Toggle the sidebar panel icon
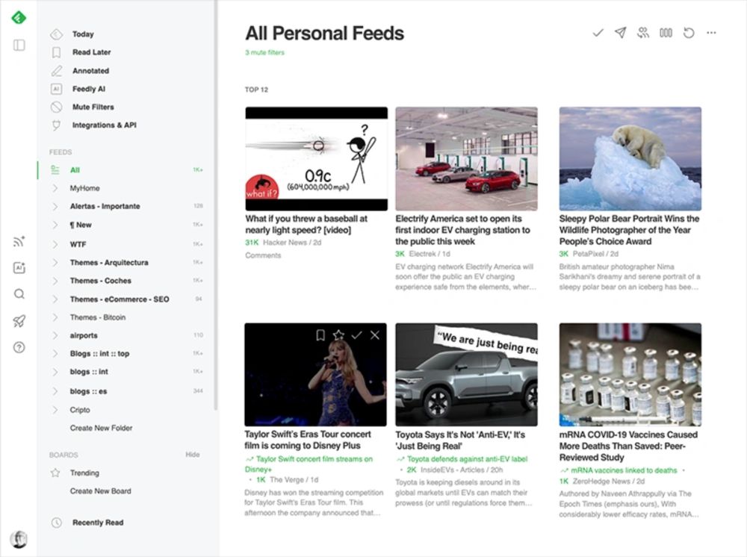747x557 pixels. (19, 46)
